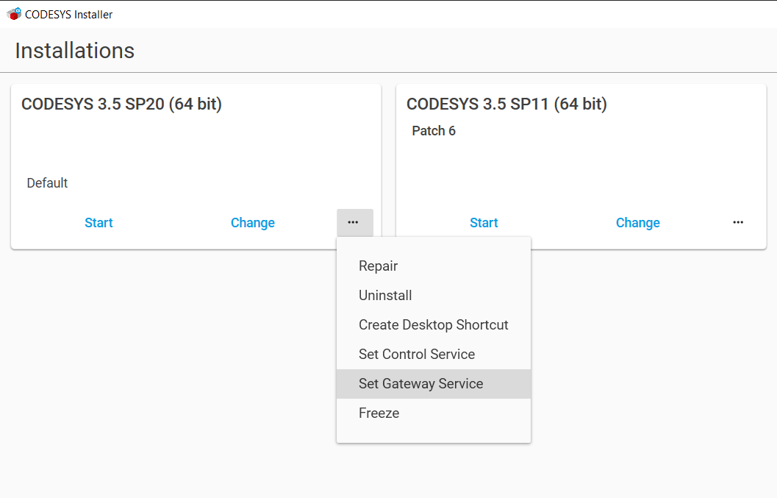Select Set Control Service option
This screenshot has width=777, height=498.
(416, 354)
